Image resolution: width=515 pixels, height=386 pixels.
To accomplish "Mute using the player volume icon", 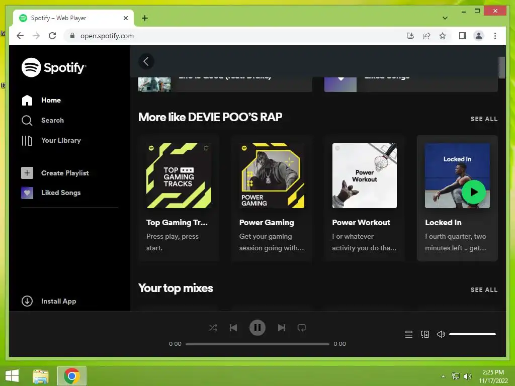I will 441,334.
